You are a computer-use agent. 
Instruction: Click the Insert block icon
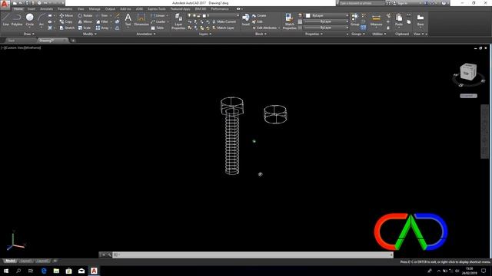click(x=246, y=19)
